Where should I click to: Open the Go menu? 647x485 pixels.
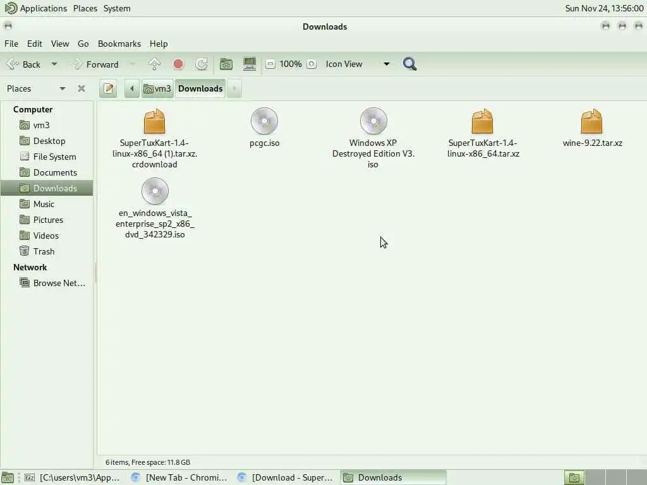pos(83,44)
